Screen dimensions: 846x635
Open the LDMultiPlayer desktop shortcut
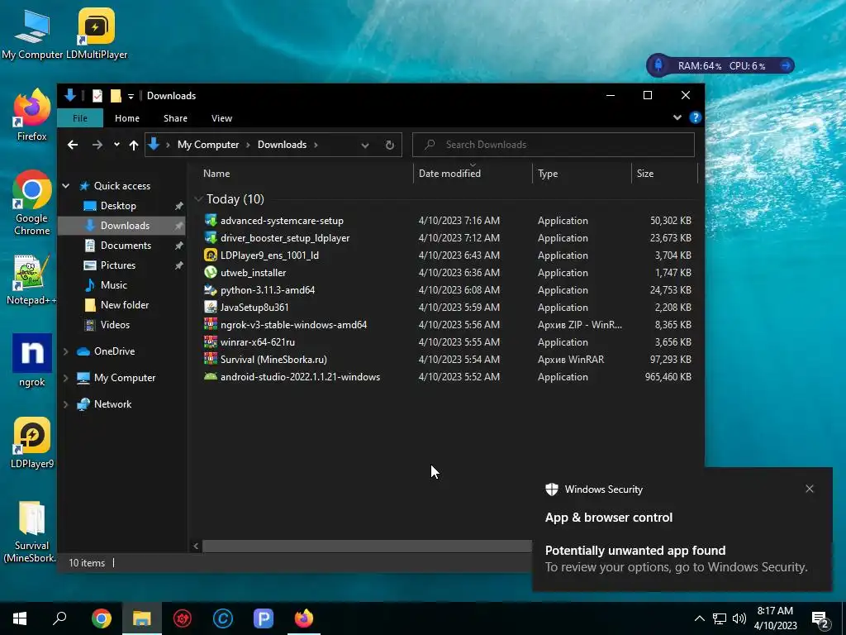tap(97, 33)
